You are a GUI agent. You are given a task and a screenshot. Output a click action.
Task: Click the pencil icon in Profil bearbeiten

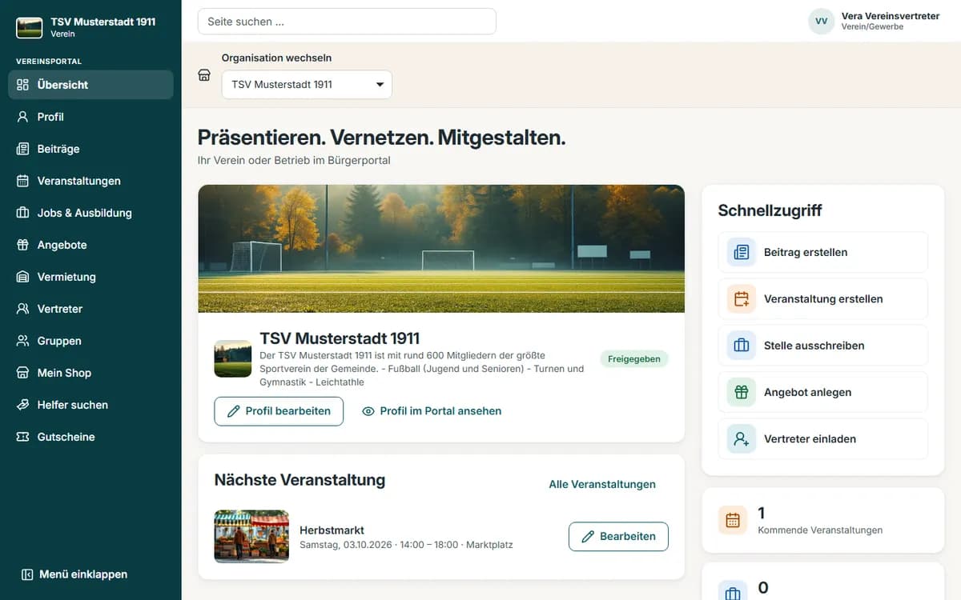pyautogui.click(x=234, y=411)
